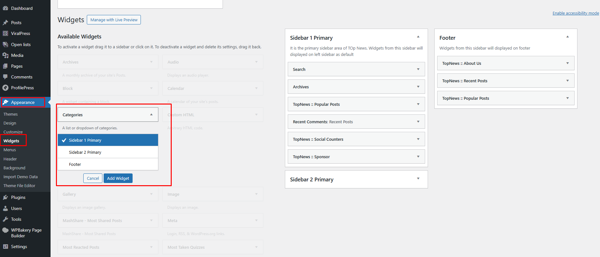
Task: Expand the Sidebar 2 Primary panel
Action: pos(418,179)
